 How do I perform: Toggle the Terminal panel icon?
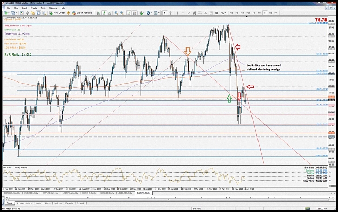pyautogui.click(x=38, y=13)
